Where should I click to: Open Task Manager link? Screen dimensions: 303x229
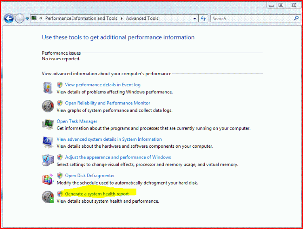tap(77, 121)
